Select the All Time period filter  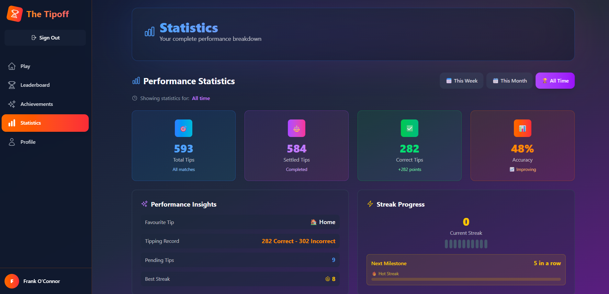555,81
